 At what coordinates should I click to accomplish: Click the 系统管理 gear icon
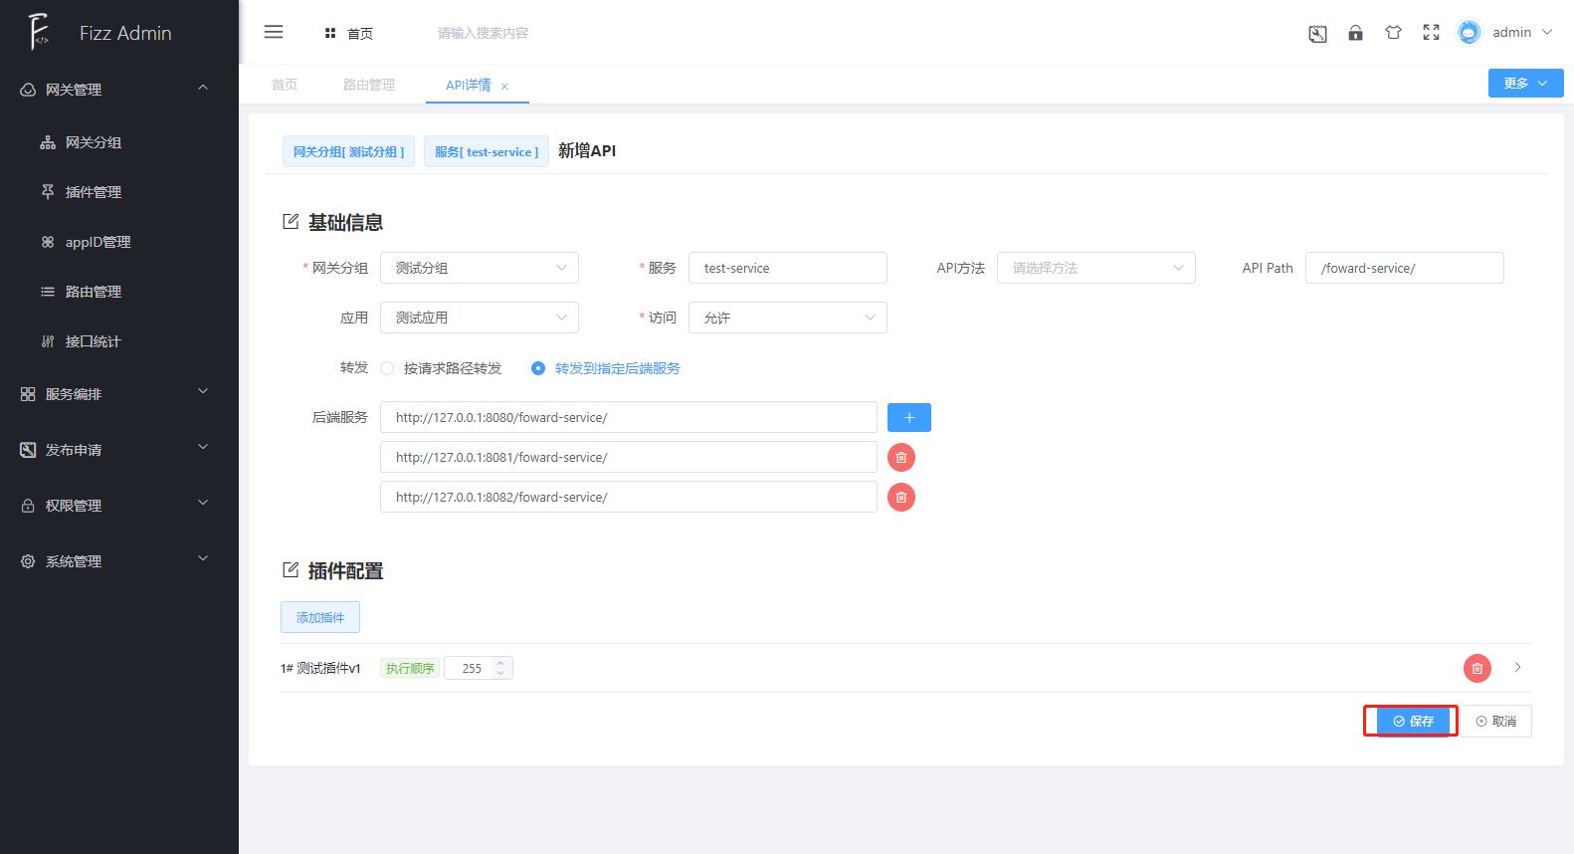click(28, 561)
